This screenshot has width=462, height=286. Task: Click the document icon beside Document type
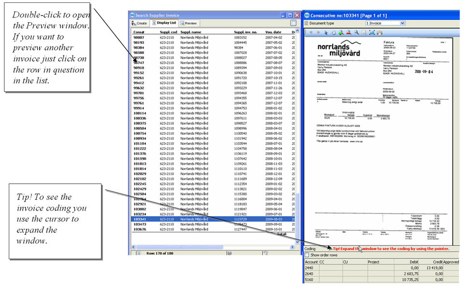(x=306, y=23)
